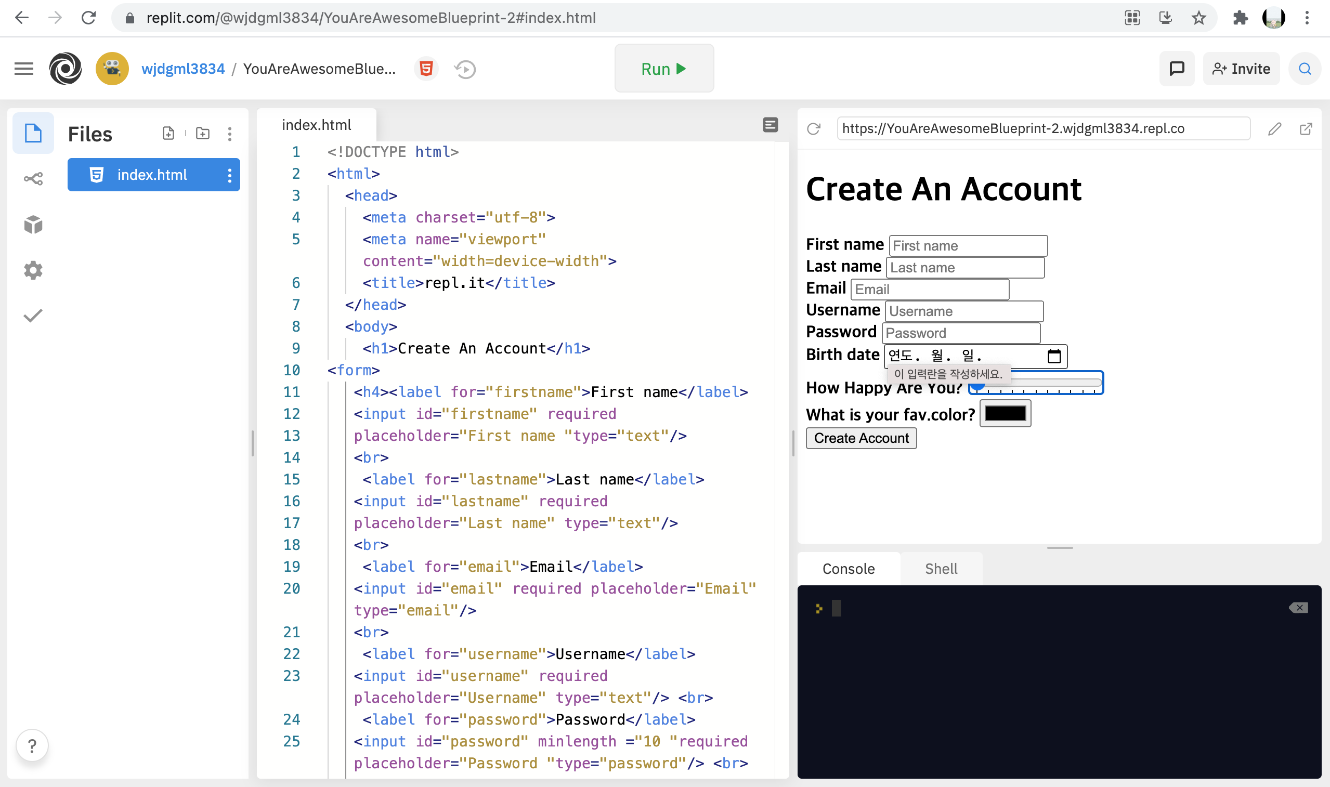This screenshot has width=1330, height=787.
Task: Open the chat speech bubble icon
Action: 1177,69
